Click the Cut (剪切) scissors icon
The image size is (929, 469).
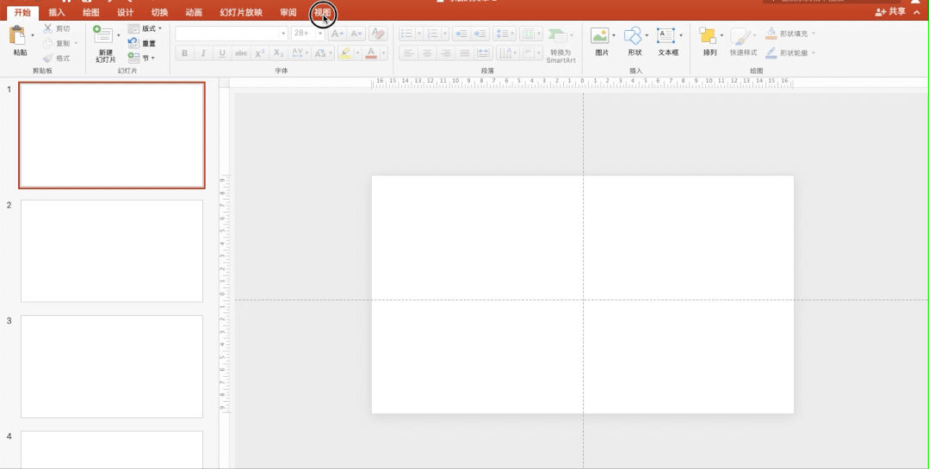(48, 29)
